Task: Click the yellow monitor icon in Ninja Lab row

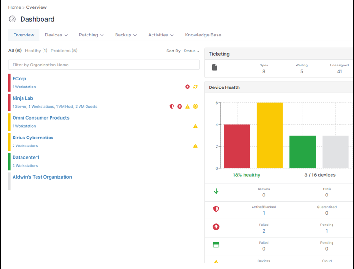Action: tap(195, 107)
